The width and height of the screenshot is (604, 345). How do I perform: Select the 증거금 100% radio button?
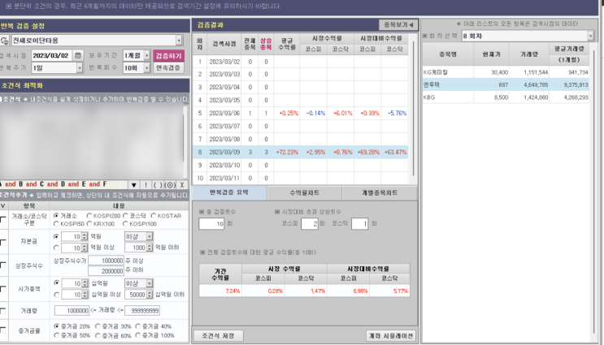138,335
